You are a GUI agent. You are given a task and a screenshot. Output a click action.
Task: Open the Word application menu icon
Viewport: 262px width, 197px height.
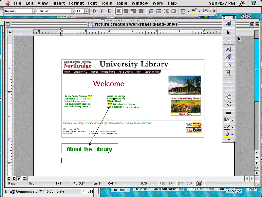click(253, 3)
